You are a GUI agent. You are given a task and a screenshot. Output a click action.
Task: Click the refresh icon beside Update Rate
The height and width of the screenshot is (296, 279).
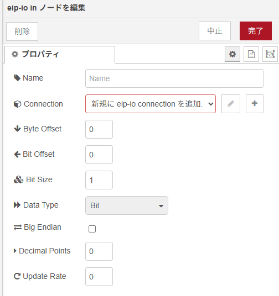point(17,276)
